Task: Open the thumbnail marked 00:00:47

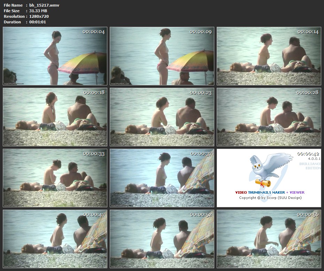Action: tap(55, 239)
